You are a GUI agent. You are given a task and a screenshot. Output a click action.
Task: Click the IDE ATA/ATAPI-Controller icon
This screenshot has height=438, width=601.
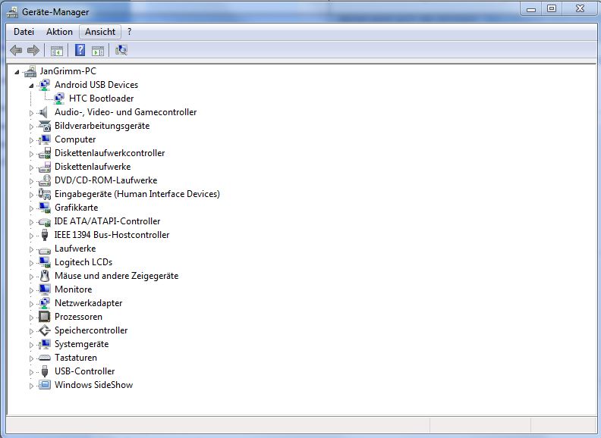point(45,221)
